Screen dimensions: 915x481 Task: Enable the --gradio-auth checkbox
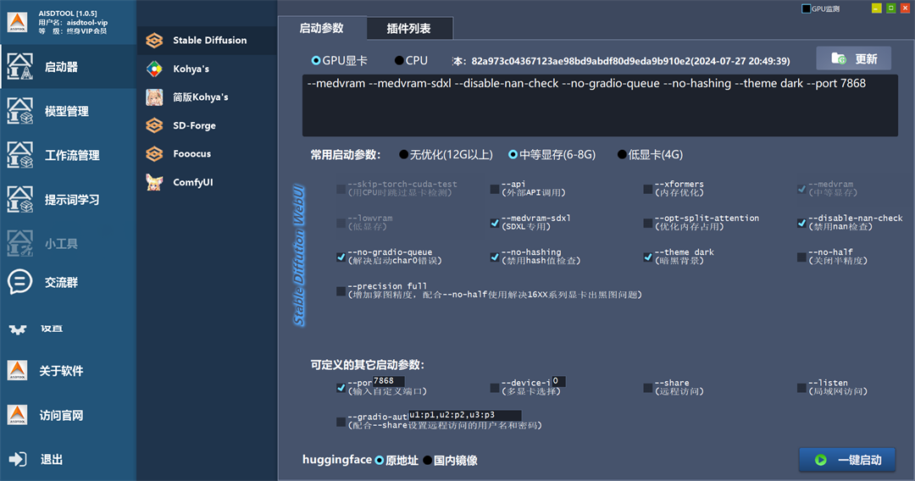pyautogui.click(x=341, y=422)
